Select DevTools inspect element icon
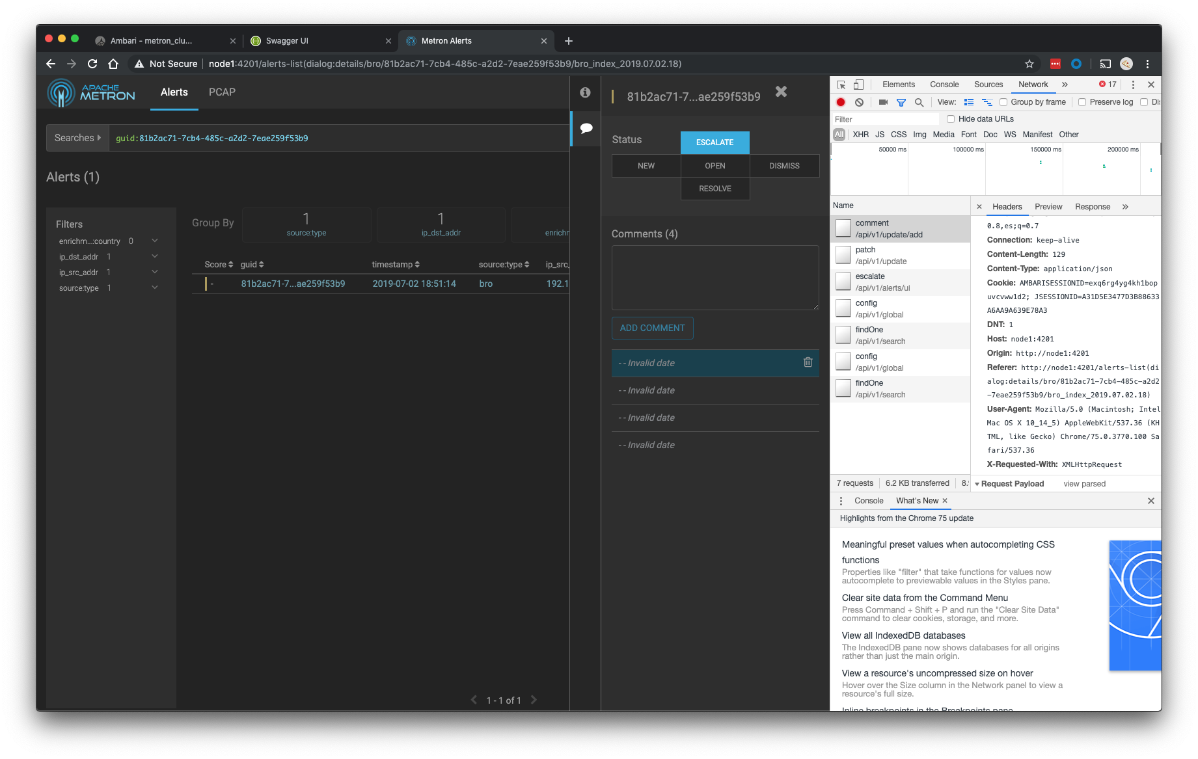The image size is (1198, 759). coord(841,85)
